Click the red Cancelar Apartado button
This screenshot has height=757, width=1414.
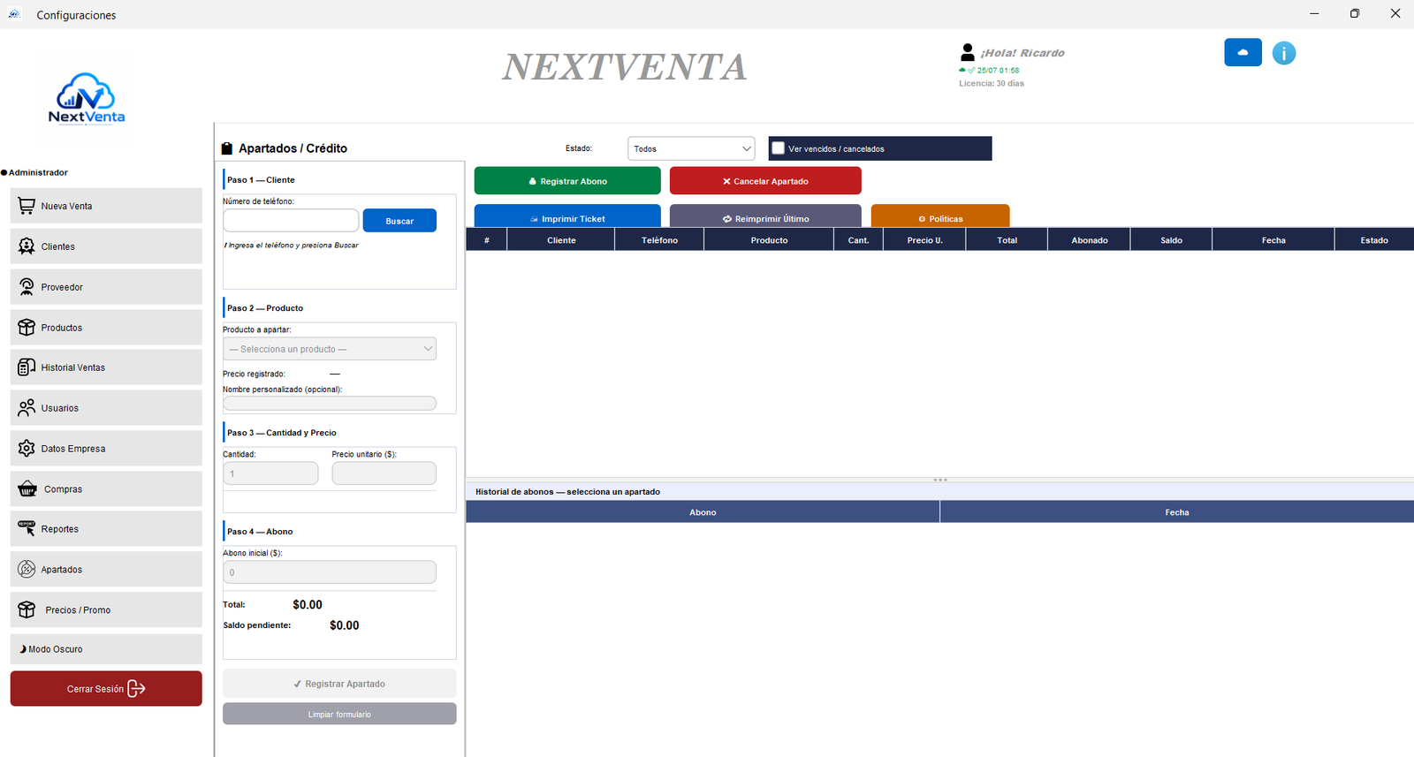pos(765,181)
